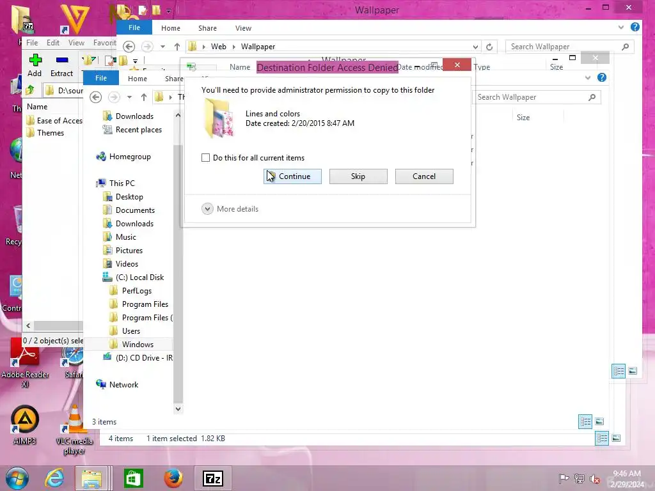
Task: Click Home tab in front Explorer window
Action: (138, 79)
